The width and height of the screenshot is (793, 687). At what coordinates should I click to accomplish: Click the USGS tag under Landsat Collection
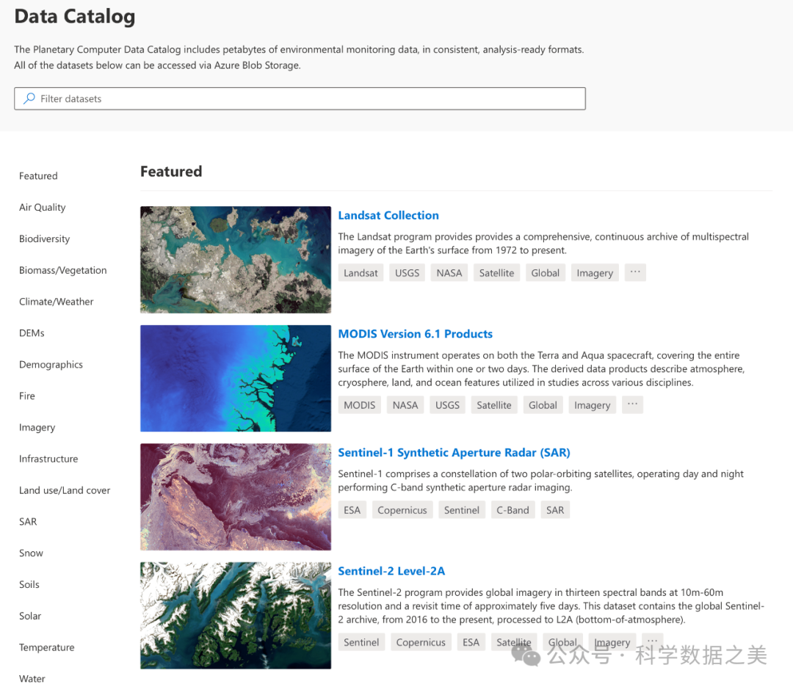[407, 273]
